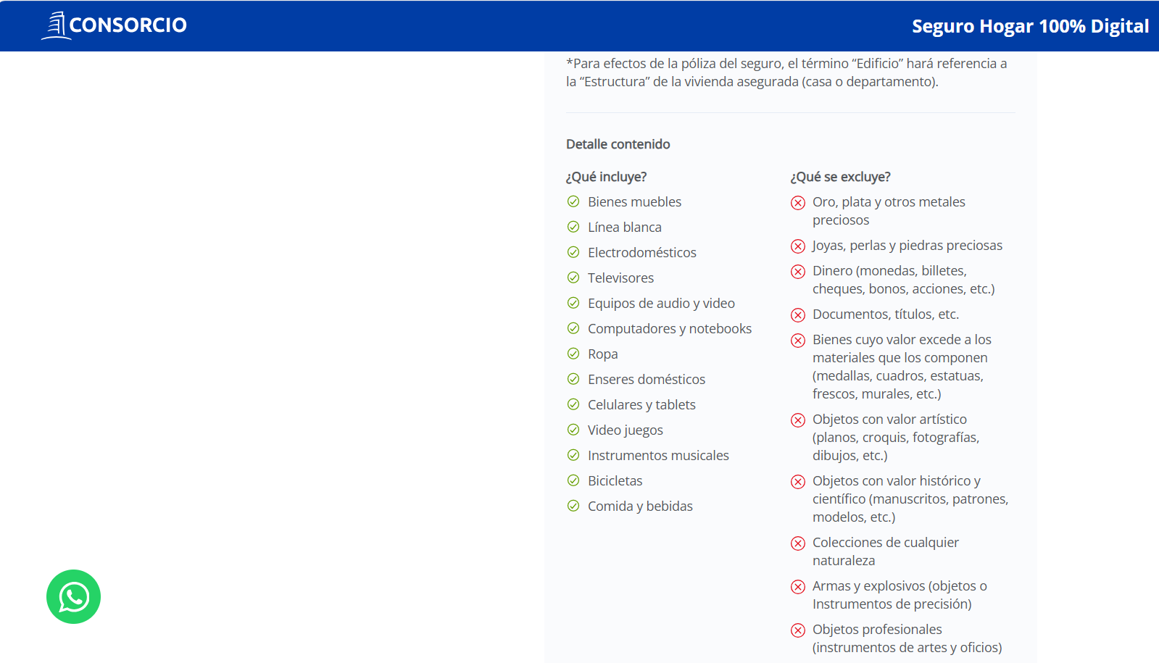Click the Joyas, perlas y piedras preciosas text

[907, 245]
